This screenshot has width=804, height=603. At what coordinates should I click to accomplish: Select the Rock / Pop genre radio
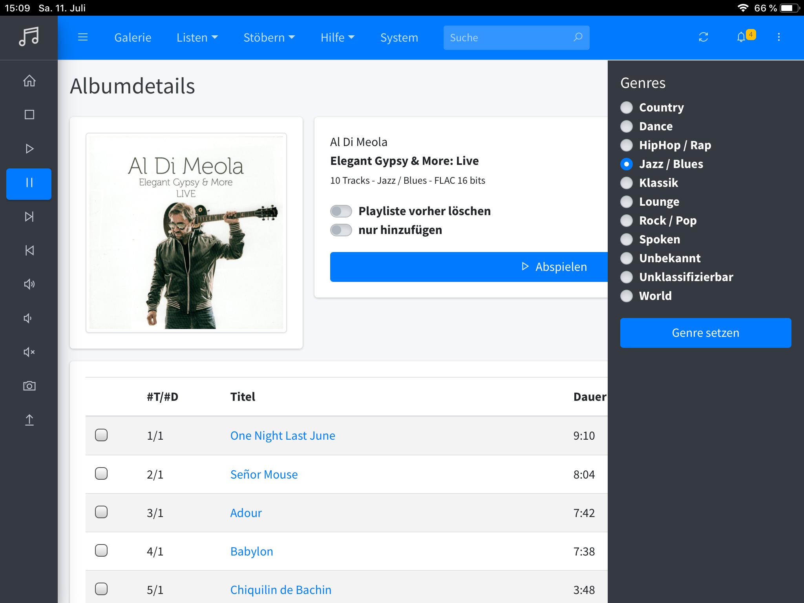point(627,221)
